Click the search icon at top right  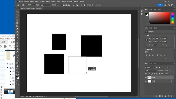[x=165, y=5]
